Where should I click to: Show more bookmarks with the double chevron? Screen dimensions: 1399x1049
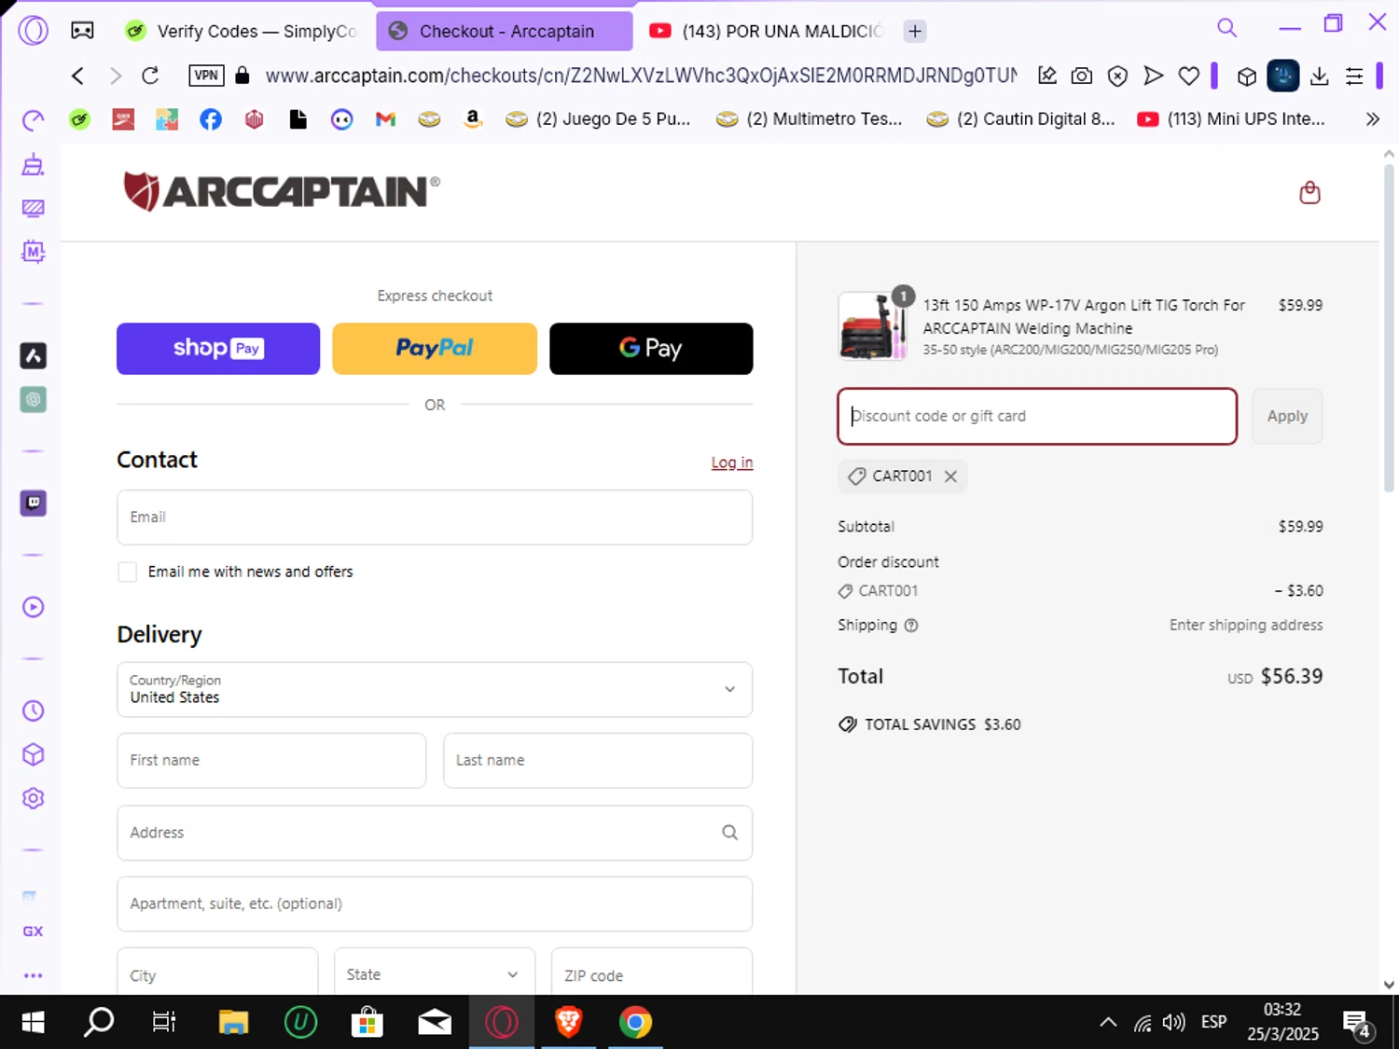click(x=1372, y=119)
